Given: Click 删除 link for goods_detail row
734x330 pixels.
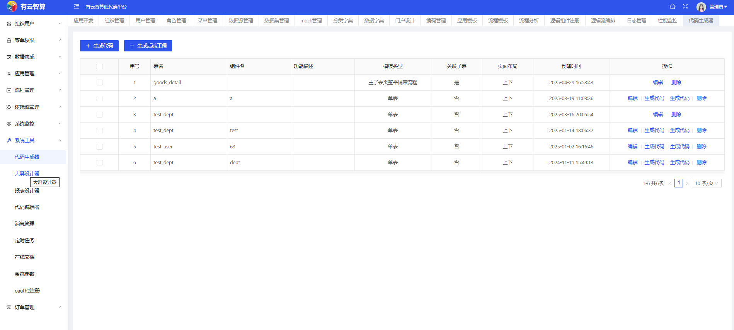Looking at the screenshot, I should pos(676,82).
